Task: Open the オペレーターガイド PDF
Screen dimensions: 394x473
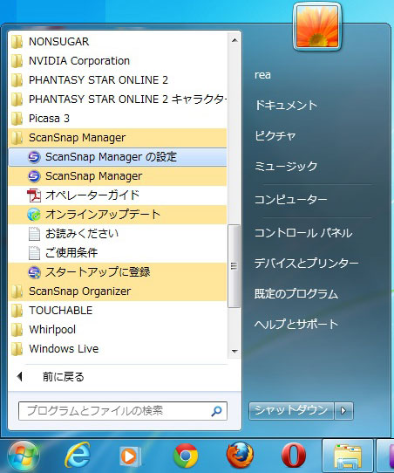Action: point(118,195)
